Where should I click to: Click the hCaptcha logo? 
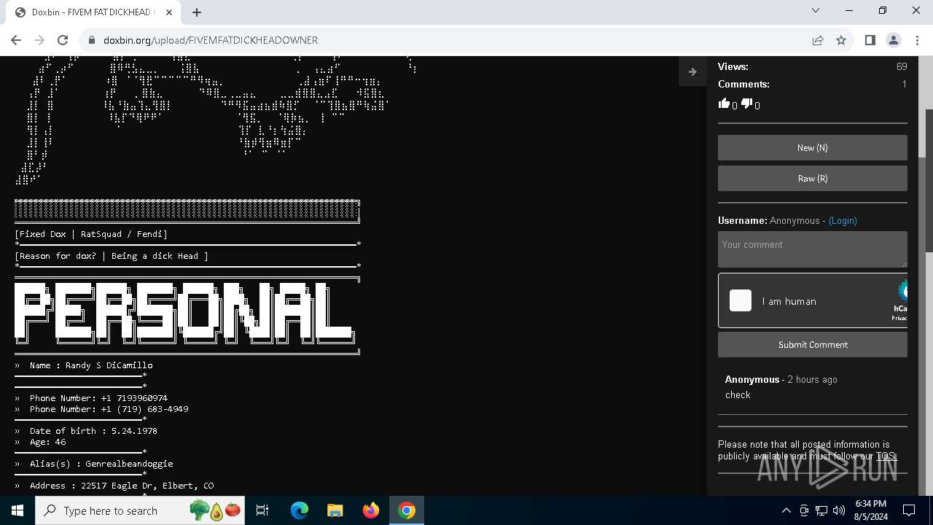point(902,292)
